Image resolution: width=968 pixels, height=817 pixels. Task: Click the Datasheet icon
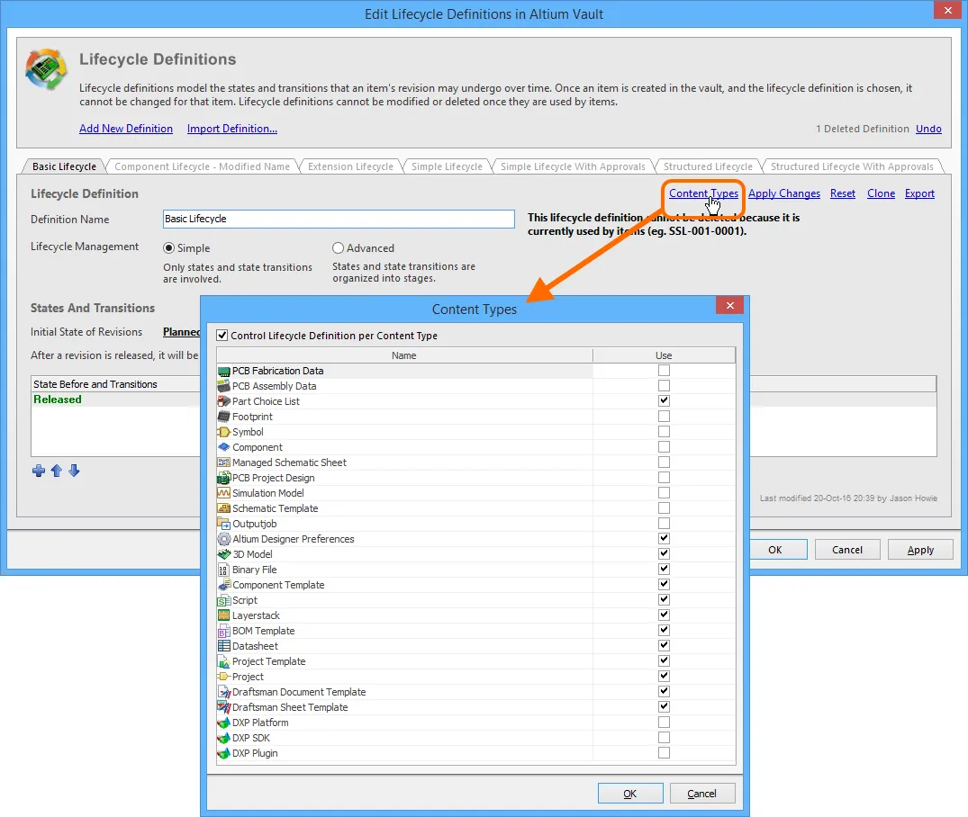tap(224, 646)
